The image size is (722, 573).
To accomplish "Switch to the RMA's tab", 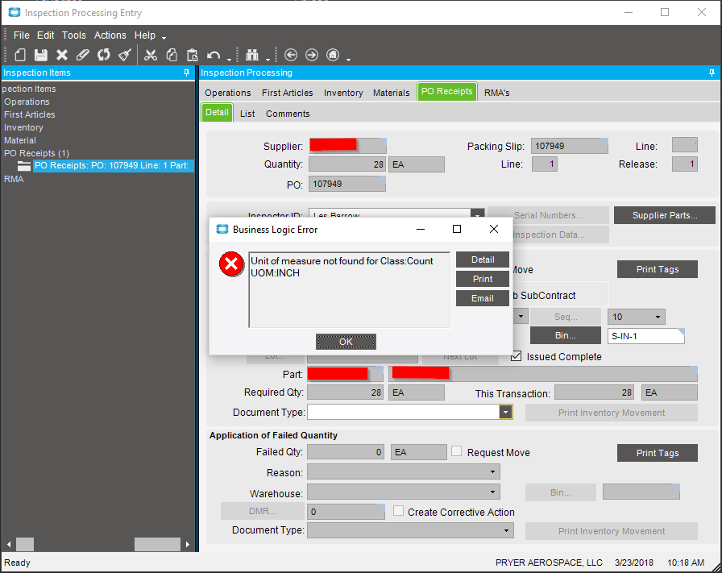I will [497, 93].
